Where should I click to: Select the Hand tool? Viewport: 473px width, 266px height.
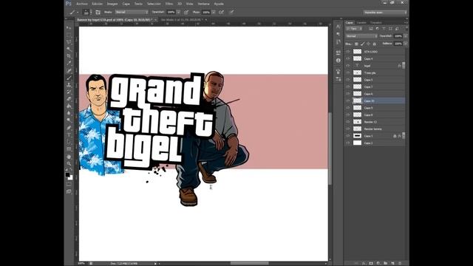click(69, 157)
